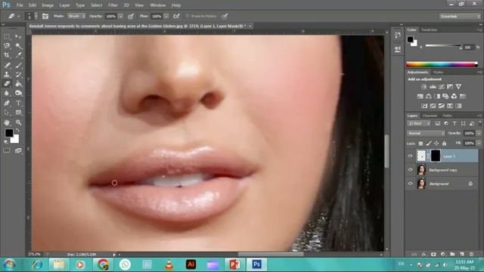Add Brightness/Contrast adjustment

[424, 87]
